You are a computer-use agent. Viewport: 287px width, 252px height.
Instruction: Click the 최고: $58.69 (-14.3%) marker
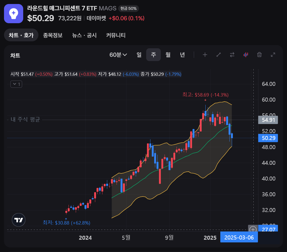pyautogui.click(x=205, y=95)
